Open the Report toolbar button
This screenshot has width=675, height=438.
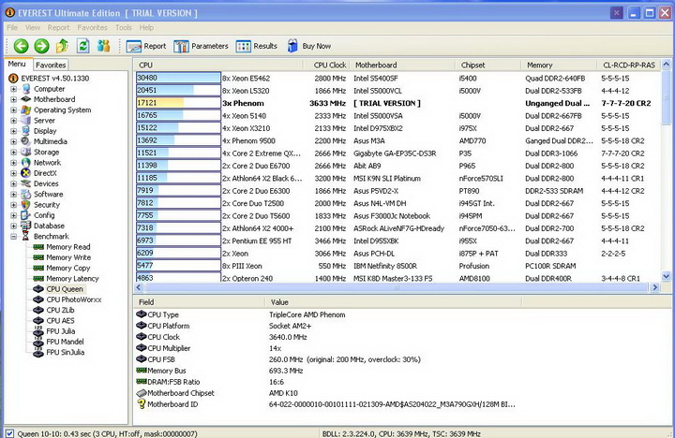[146, 46]
